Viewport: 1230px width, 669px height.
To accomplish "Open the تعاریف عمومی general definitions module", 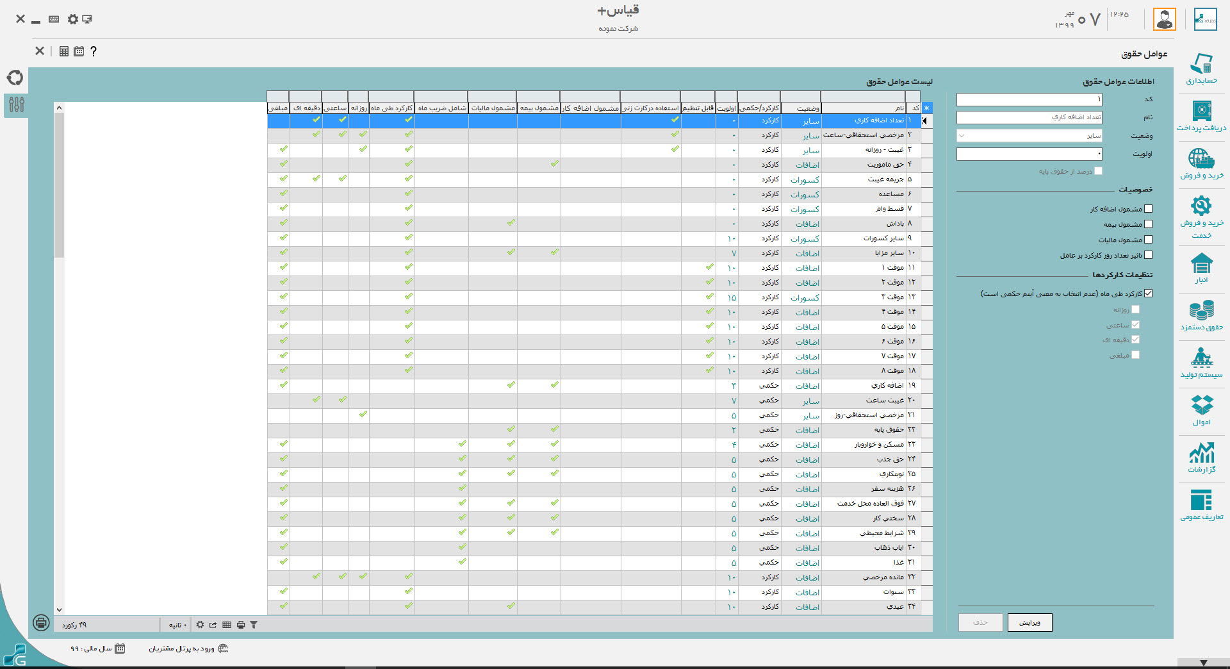I will (1201, 505).
